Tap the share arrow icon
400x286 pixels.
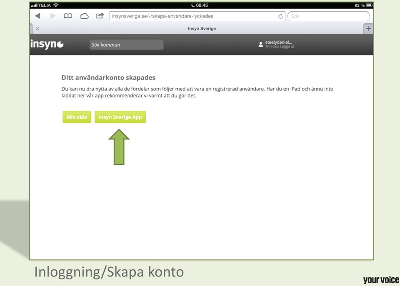click(100, 16)
